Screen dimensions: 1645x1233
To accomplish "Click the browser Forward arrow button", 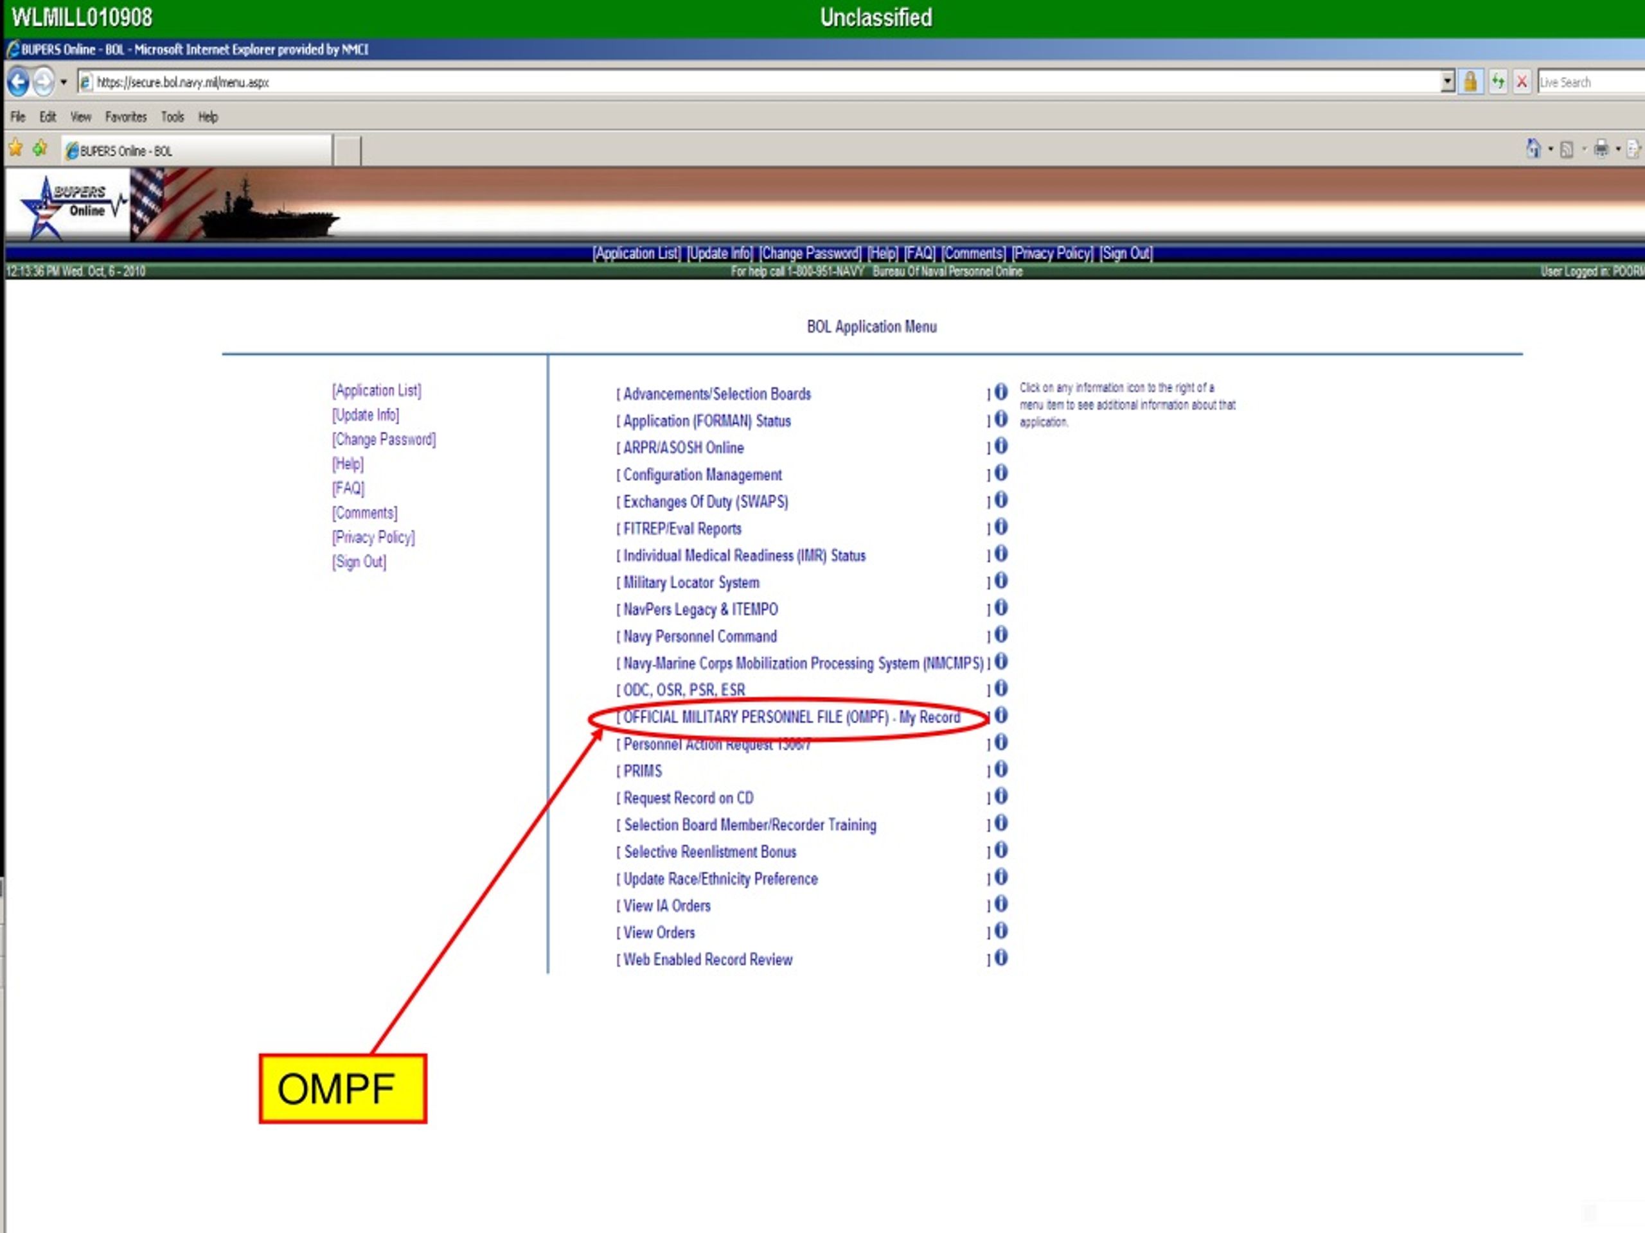I will [x=44, y=82].
